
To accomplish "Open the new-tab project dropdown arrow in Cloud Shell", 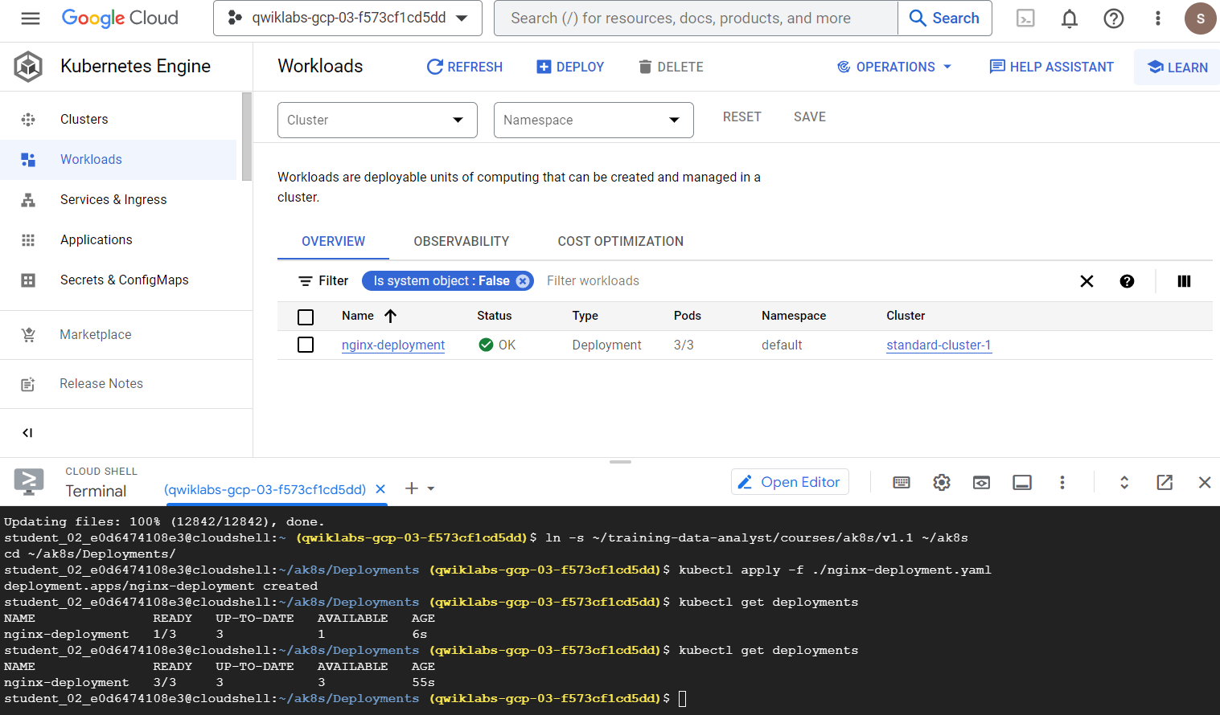I will coord(431,488).
